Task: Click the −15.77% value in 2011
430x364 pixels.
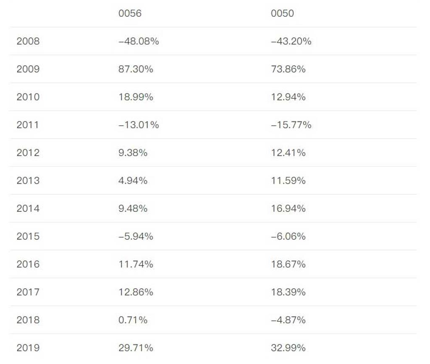Action: [291, 125]
